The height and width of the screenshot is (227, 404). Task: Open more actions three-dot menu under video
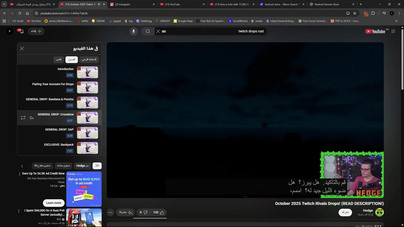[x=110, y=212]
